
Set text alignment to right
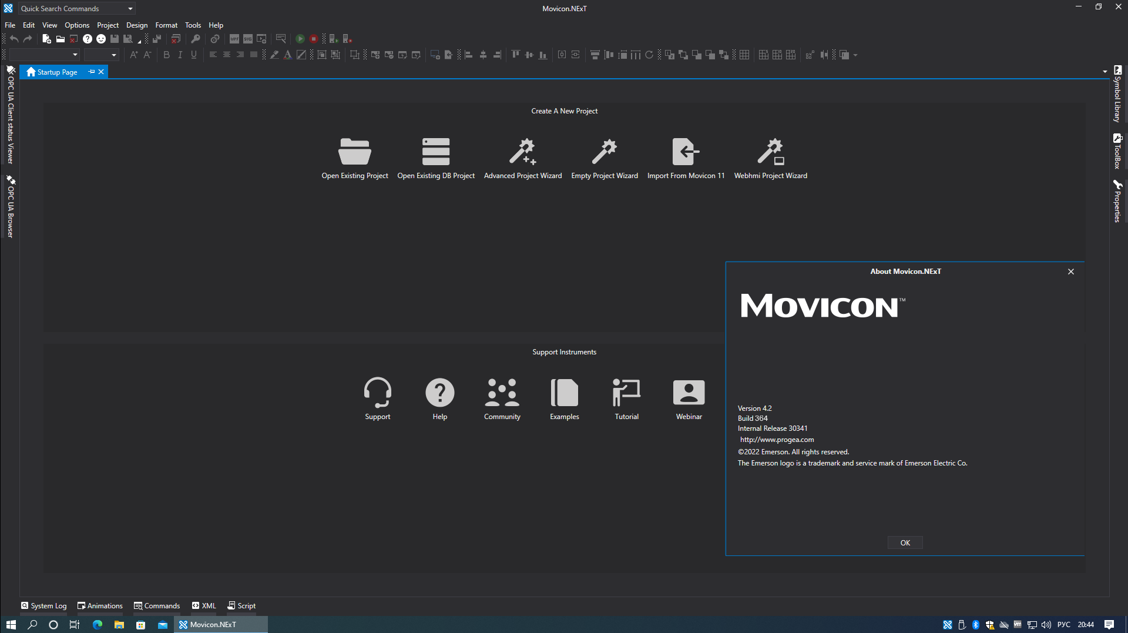pos(240,55)
